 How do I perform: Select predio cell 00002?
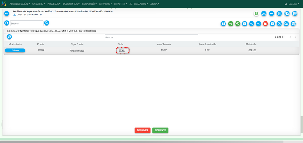pos(41,50)
